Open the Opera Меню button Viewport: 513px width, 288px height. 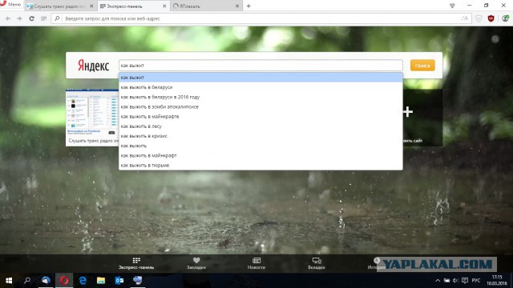(11, 5)
